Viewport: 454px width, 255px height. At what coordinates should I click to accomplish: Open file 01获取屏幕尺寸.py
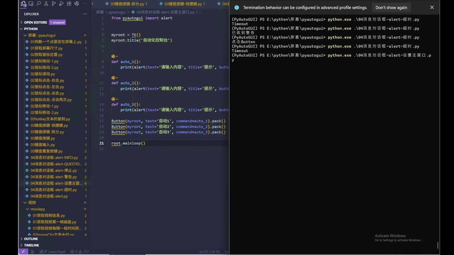pyautogui.click(x=47, y=48)
